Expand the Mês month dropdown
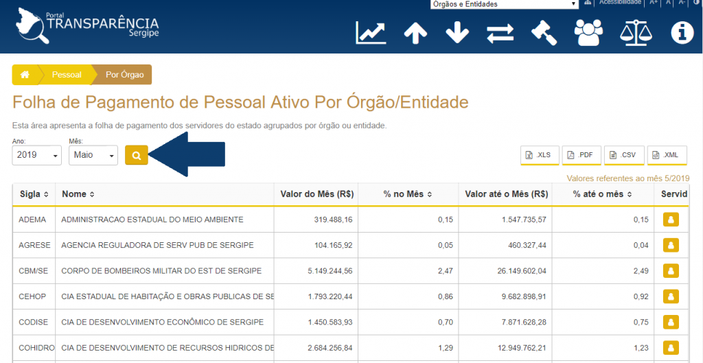The image size is (703, 363). click(93, 156)
